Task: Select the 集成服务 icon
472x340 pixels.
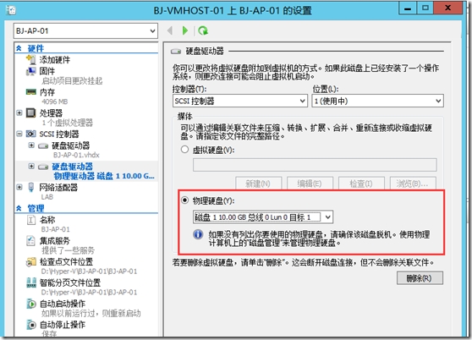Action: tap(31, 241)
